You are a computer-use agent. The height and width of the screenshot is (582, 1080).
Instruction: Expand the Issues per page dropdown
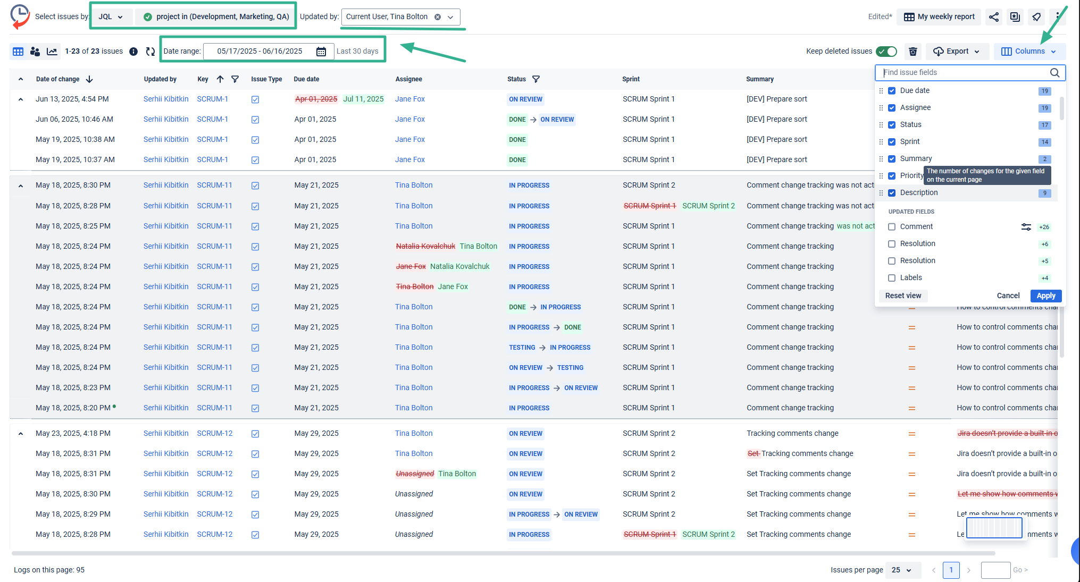[902, 570]
